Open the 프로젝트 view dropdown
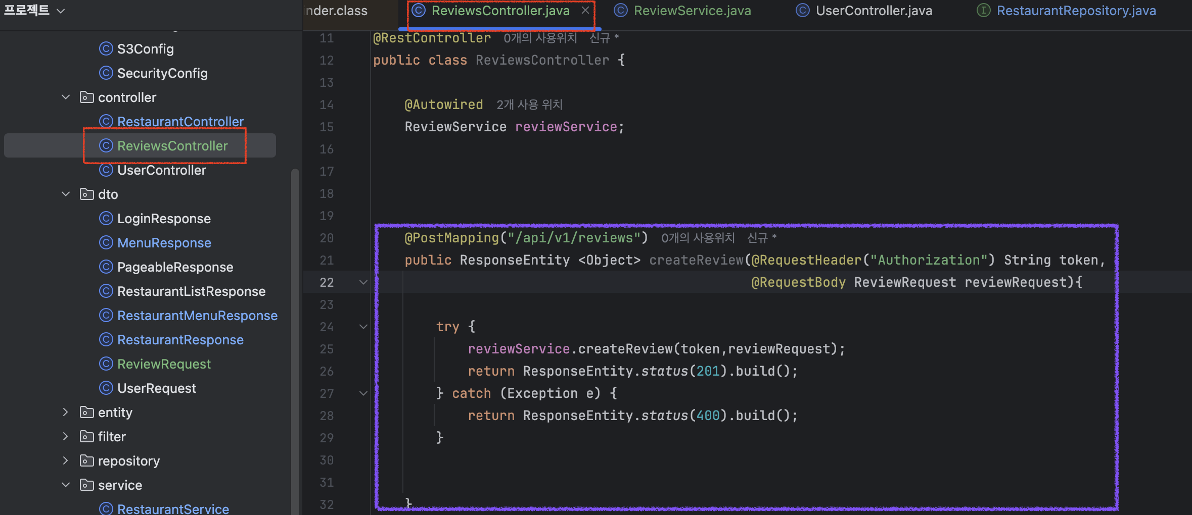 (34, 11)
